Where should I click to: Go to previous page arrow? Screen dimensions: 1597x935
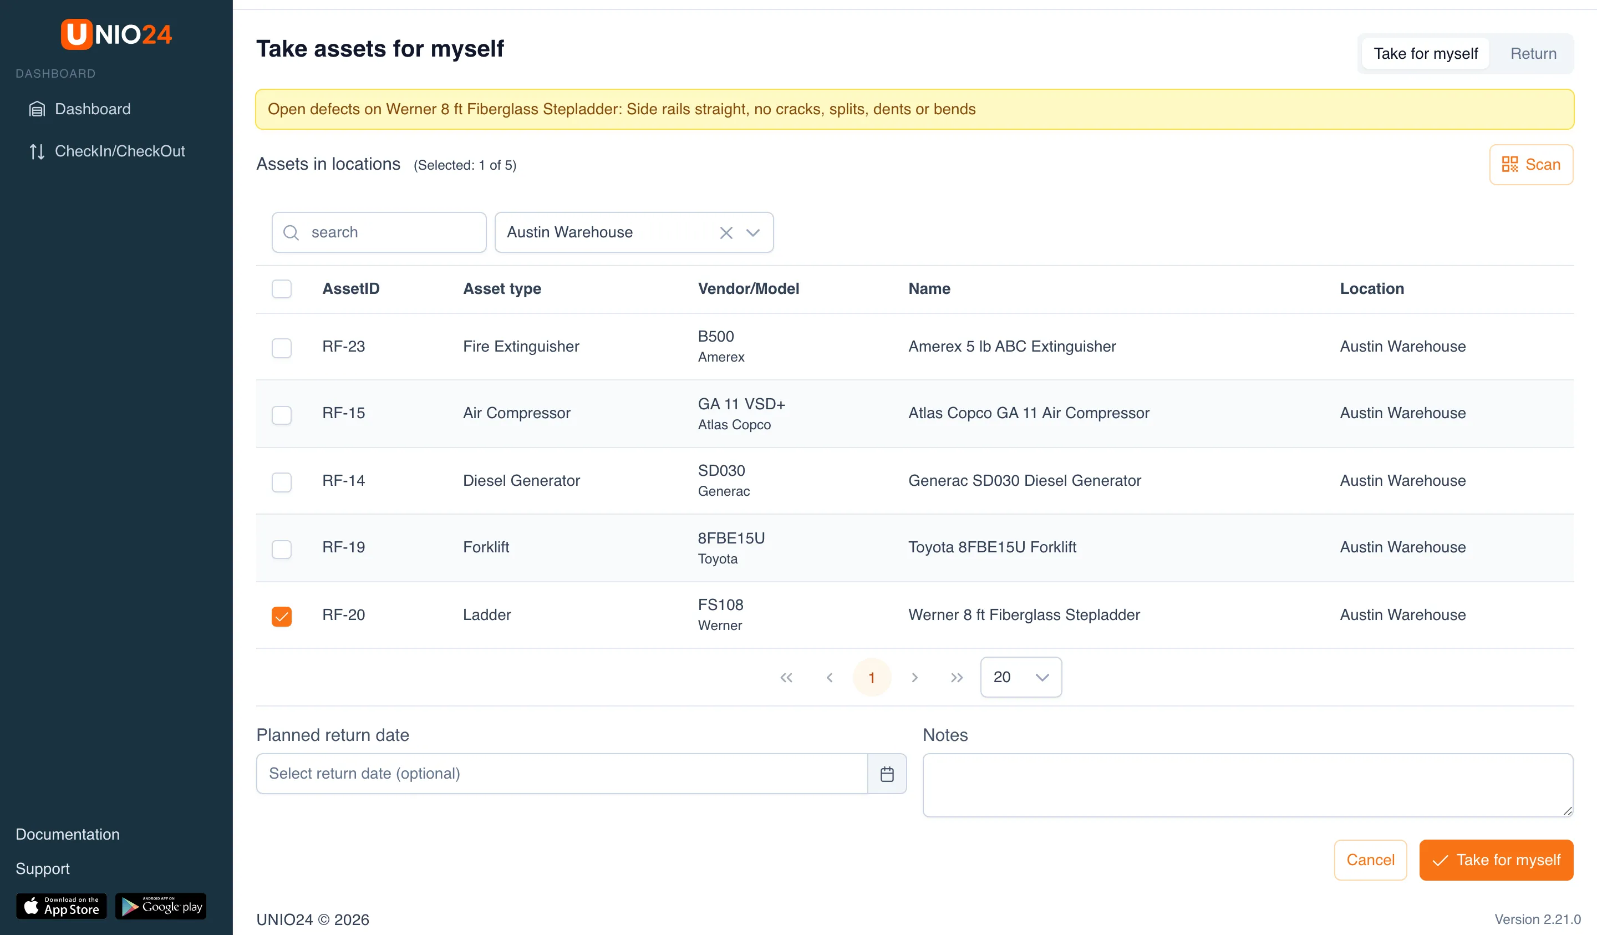tap(829, 677)
